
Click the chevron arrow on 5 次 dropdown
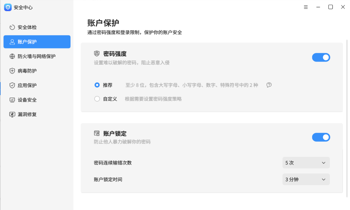(323, 163)
